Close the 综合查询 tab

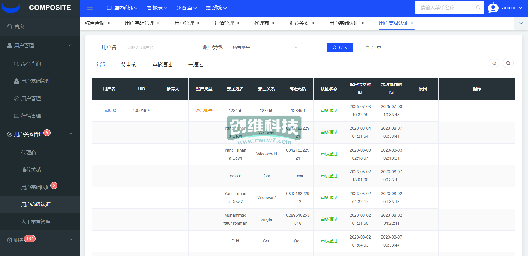pos(109,23)
